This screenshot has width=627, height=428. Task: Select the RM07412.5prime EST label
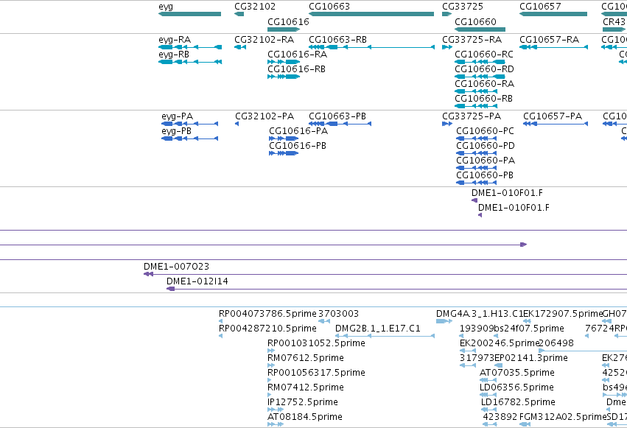(306, 387)
